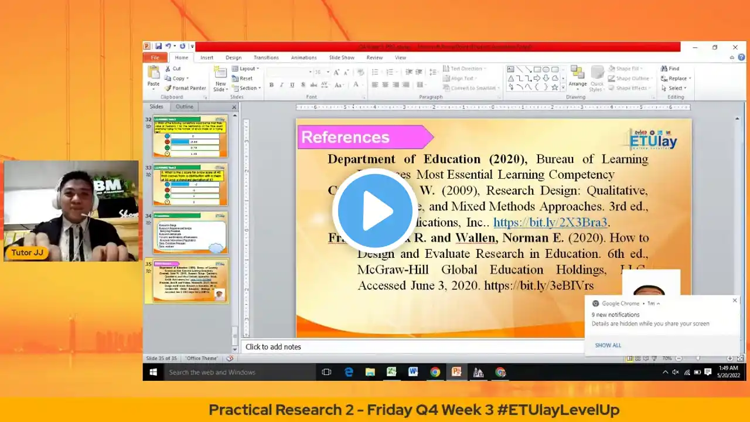The image size is (750, 422).
Task: Open File Explorer from the taskbar
Action: 370,372
